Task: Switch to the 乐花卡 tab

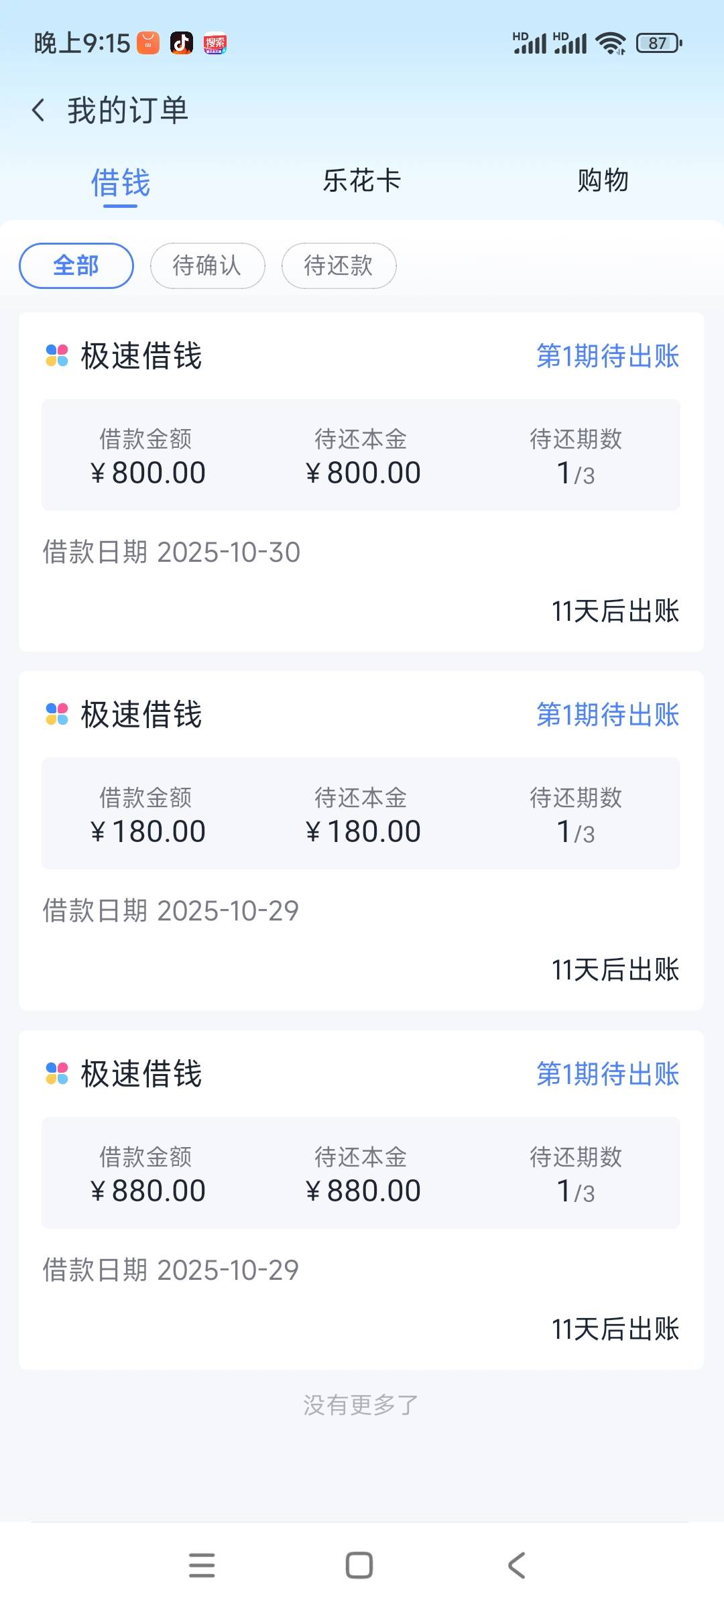Action: point(362,181)
